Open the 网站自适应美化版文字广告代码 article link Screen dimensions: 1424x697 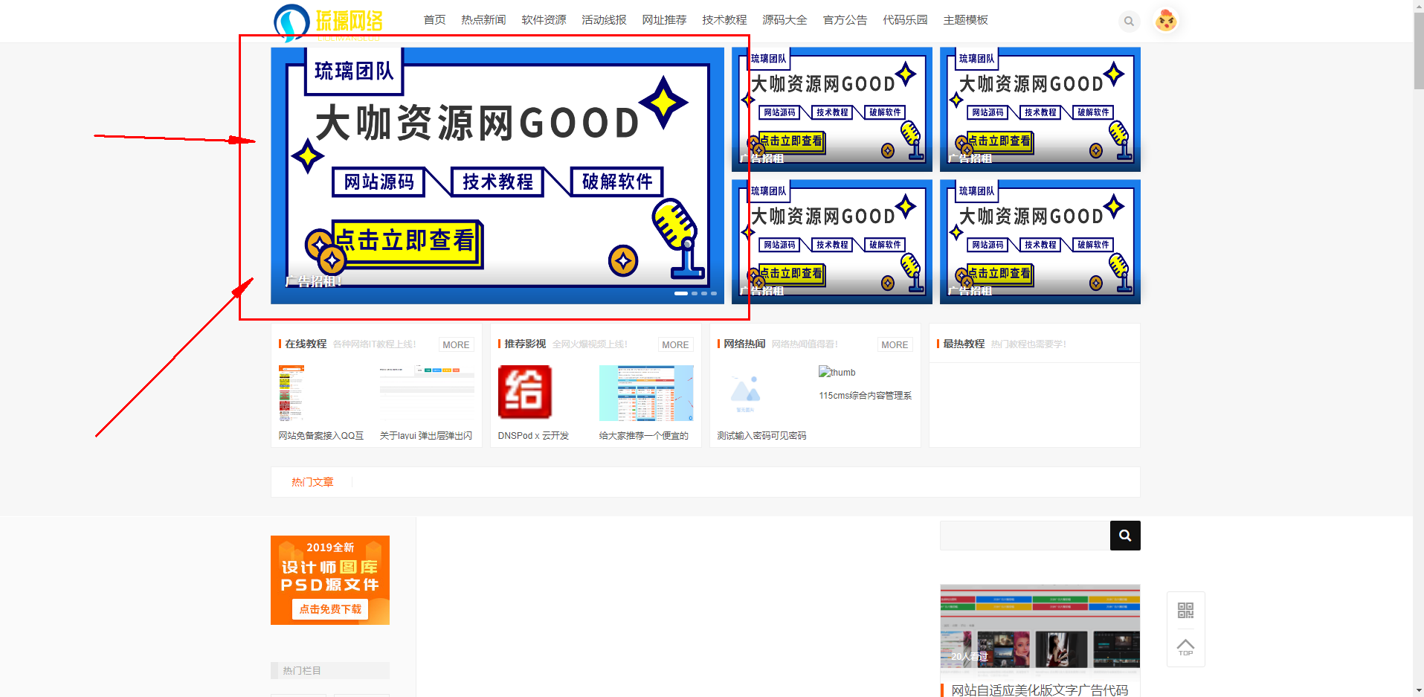[x=1040, y=690]
